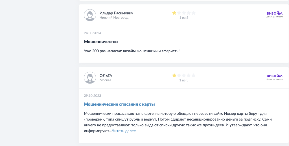Image resolution: width=289 pixels, height=146 pixels.
Task: Click the Визайм logo in ОЛЬГА's review
Action: (274, 77)
